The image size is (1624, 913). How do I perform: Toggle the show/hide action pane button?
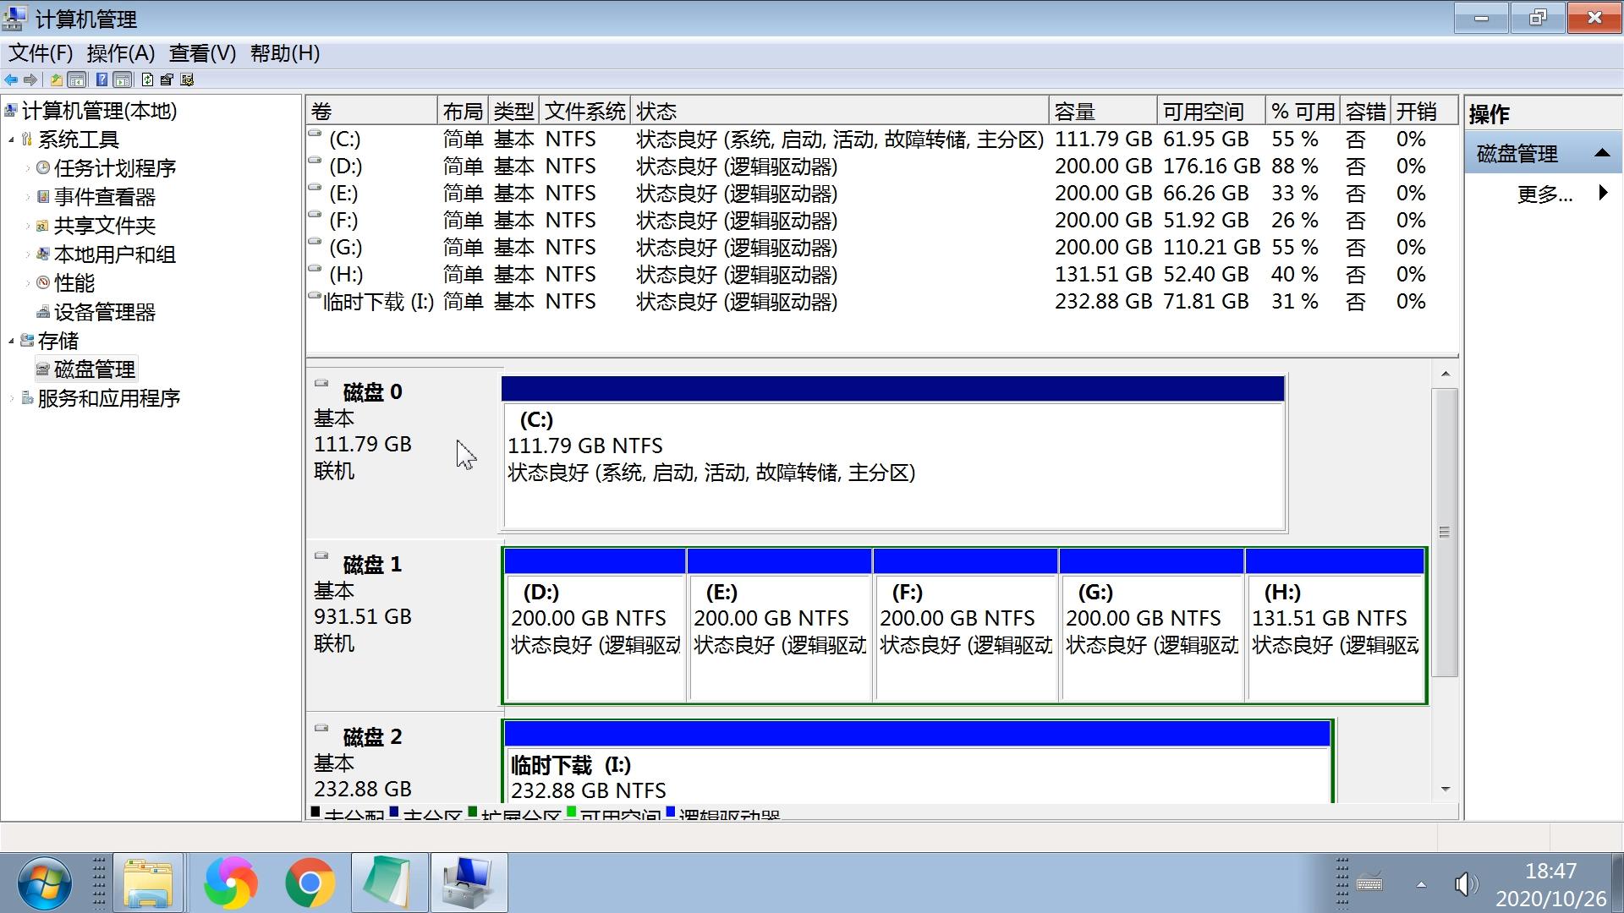(123, 79)
